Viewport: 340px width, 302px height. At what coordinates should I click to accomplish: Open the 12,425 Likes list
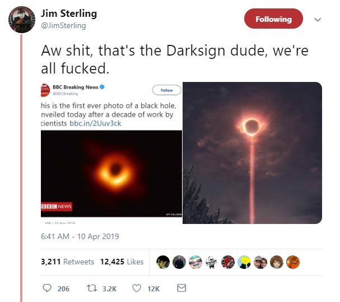(x=122, y=262)
